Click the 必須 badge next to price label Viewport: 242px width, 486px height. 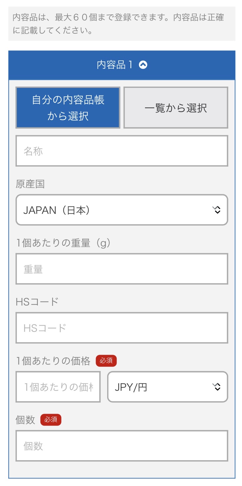click(106, 361)
